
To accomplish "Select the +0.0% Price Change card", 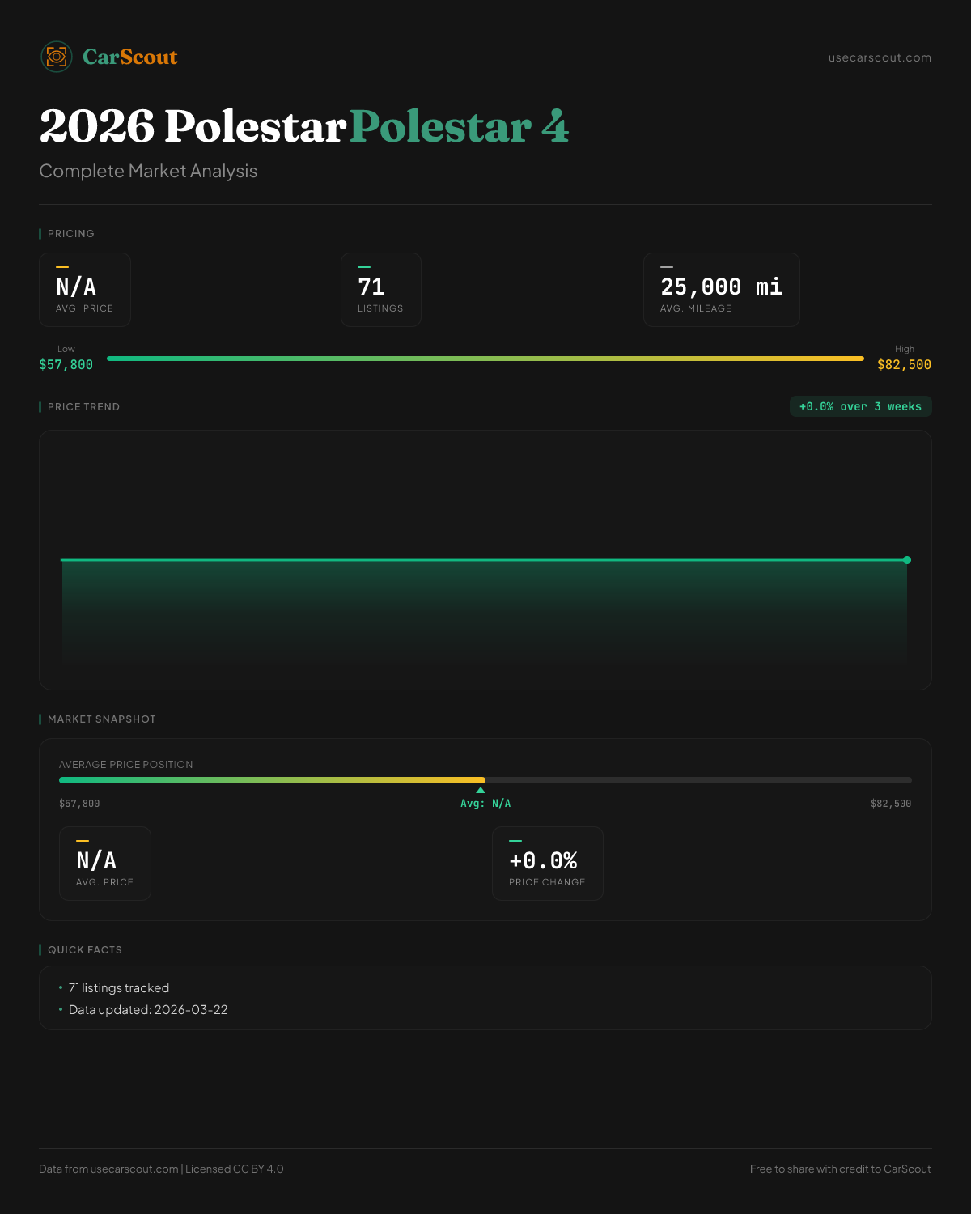I will (x=547, y=864).
